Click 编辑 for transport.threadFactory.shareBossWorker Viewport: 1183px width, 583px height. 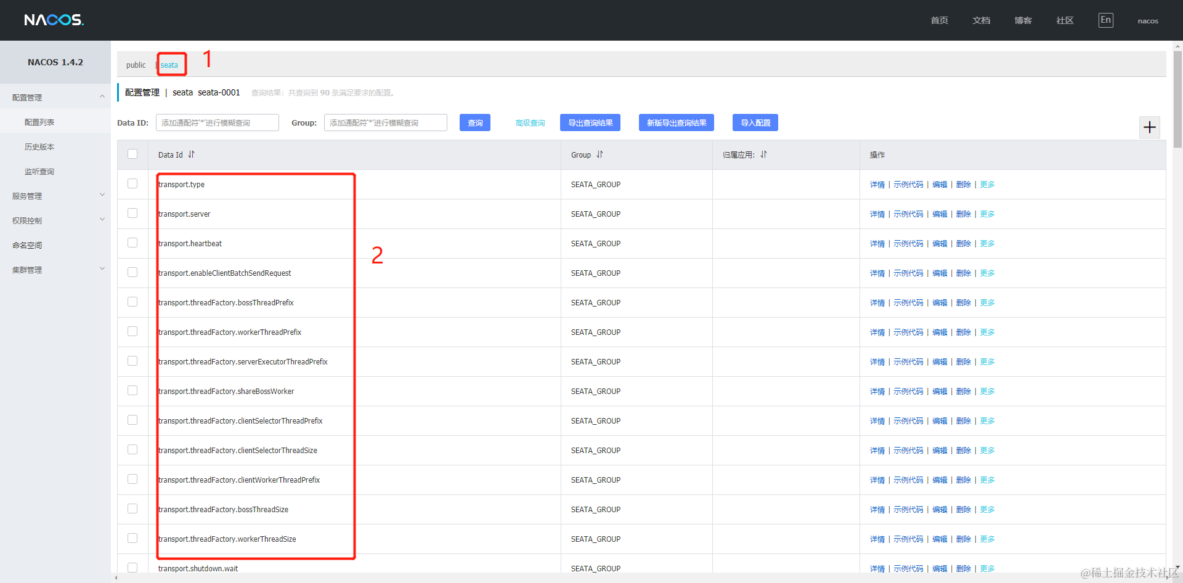[x=940, y=392]
